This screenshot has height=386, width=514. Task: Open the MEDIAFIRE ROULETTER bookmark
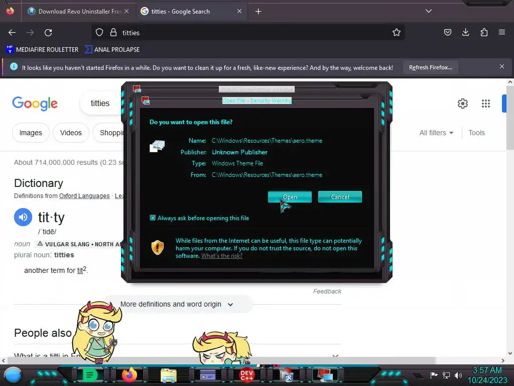pyautogui.click(x=42, y=50)
